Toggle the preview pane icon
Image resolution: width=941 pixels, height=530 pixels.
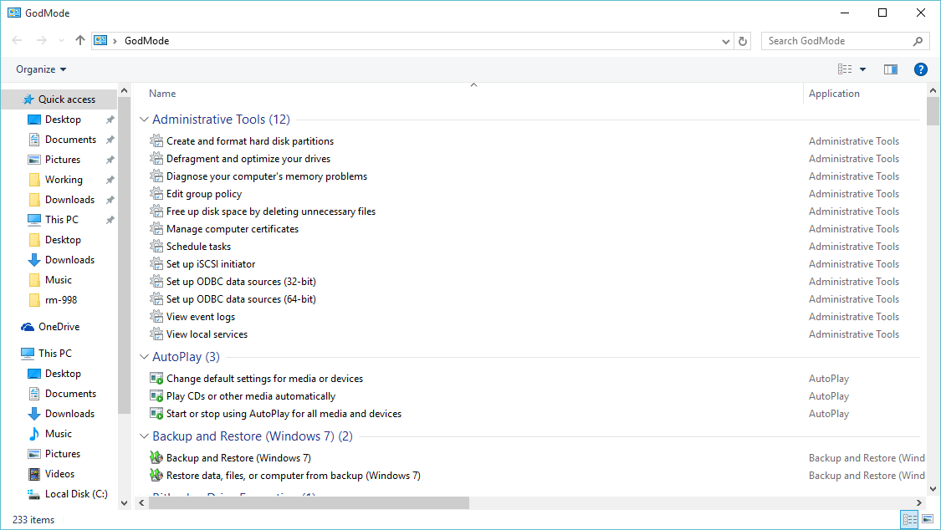[891, 69]
